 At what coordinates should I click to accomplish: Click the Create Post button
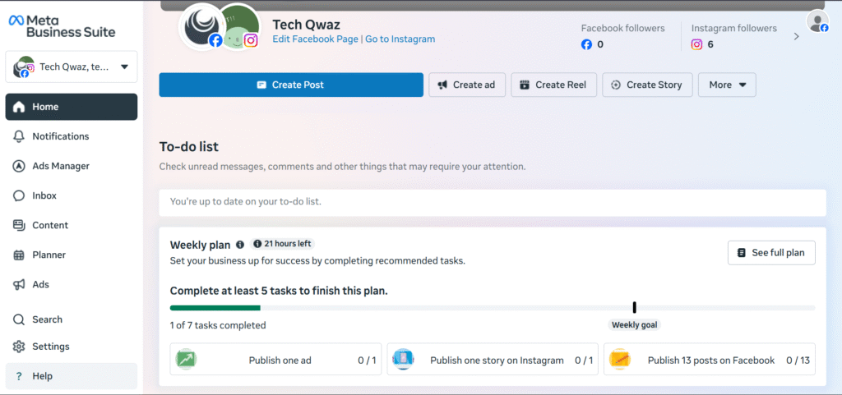[x=291, y=85]
